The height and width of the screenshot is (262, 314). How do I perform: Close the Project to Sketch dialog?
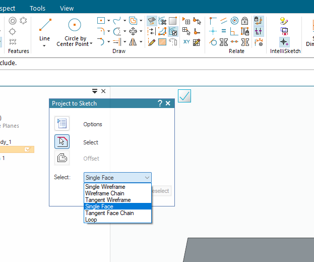pyautogui.click(x=168, y=103)
